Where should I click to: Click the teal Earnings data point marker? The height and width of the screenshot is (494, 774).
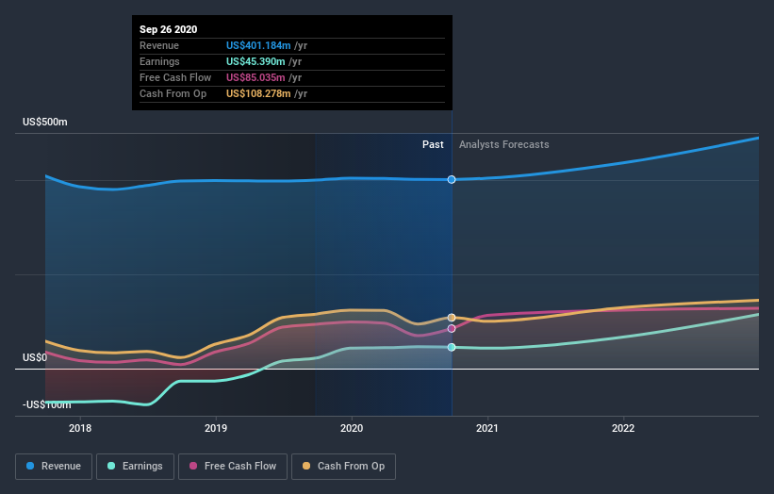pyautogui.click(x=452, y=348)
